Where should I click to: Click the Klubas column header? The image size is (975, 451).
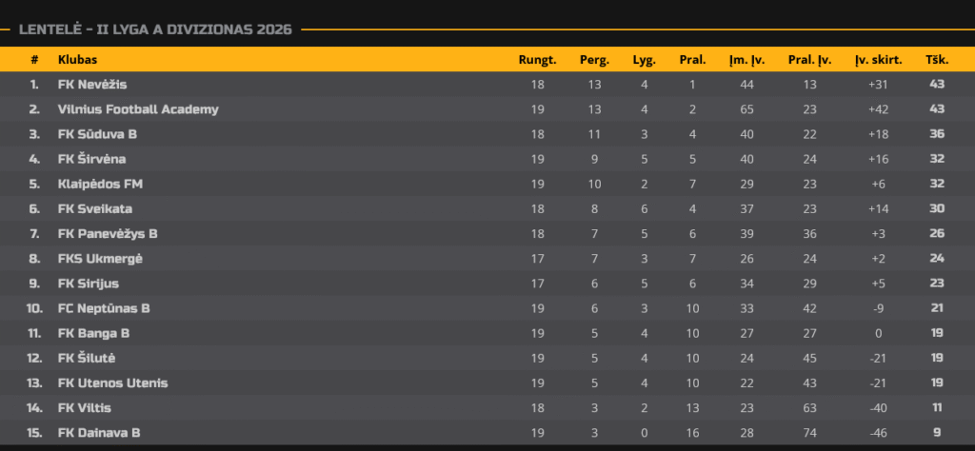[78, 60]
